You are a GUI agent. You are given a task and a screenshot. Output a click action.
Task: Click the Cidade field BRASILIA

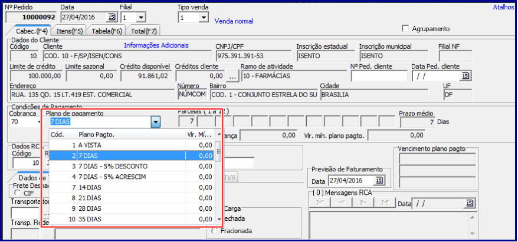coord(374,95)
